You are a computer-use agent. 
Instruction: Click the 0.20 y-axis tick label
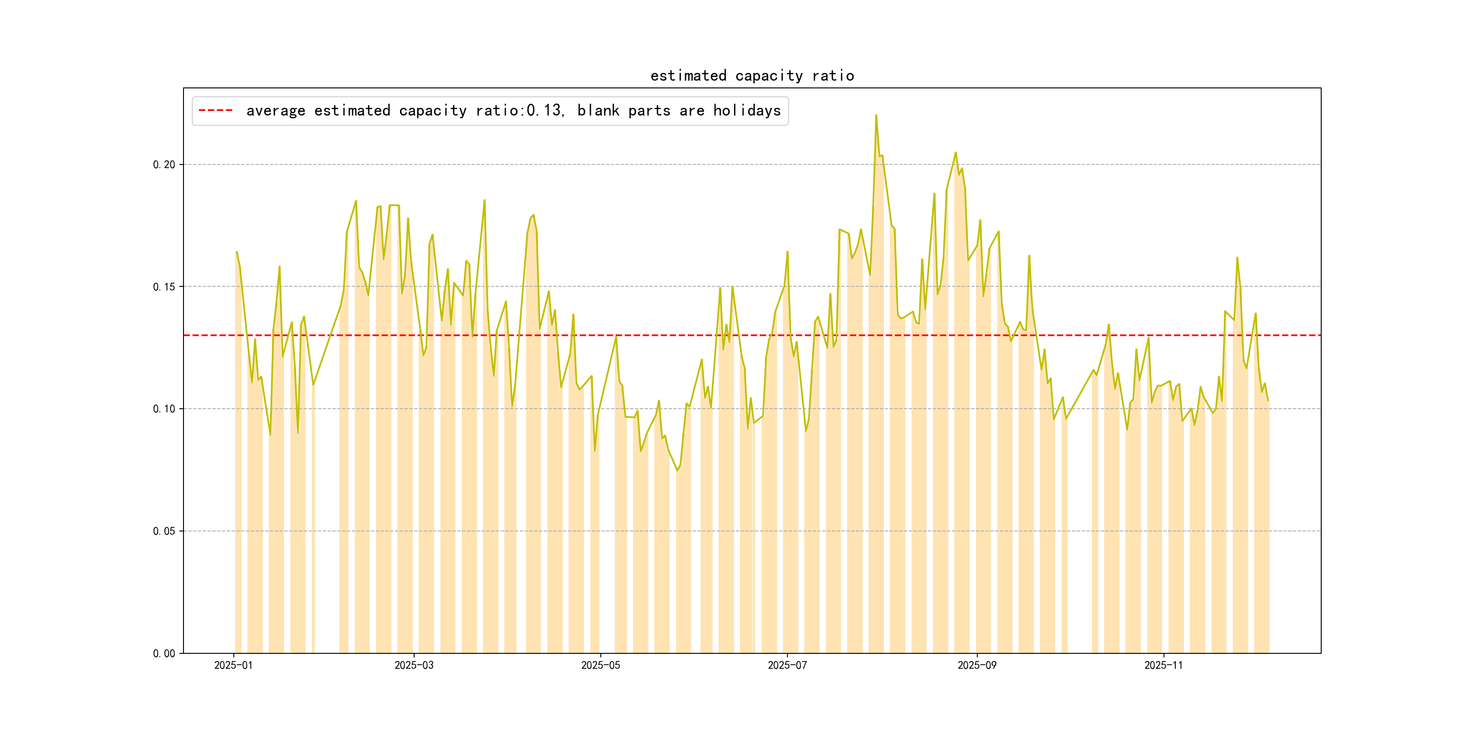click(x=164, y=164)
